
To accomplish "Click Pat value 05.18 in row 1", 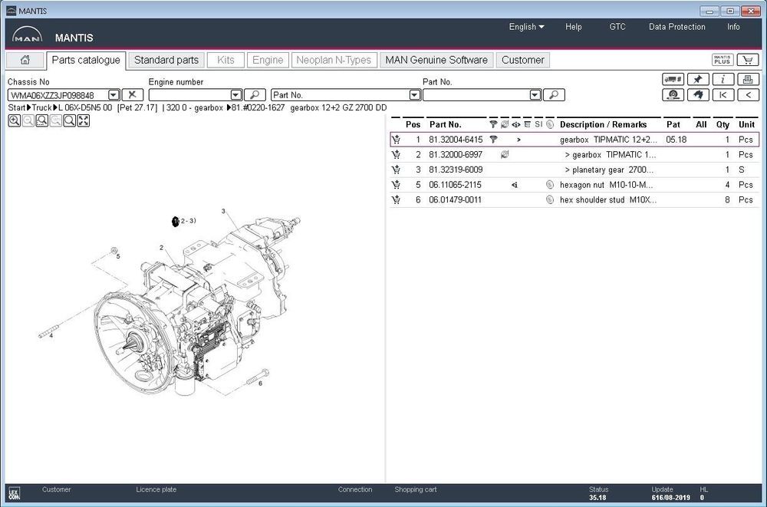I will [676, 140].
